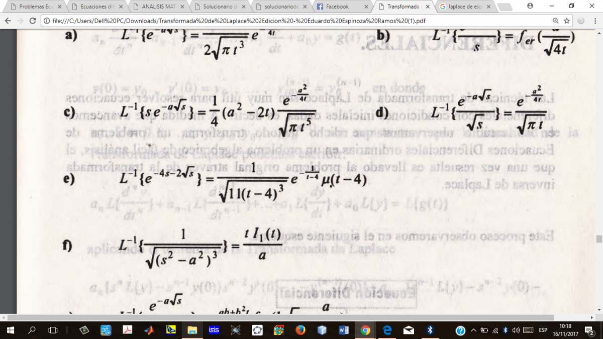Open Chrome's three-dot menu
This screenshot has height=339, width=603.
594,21
